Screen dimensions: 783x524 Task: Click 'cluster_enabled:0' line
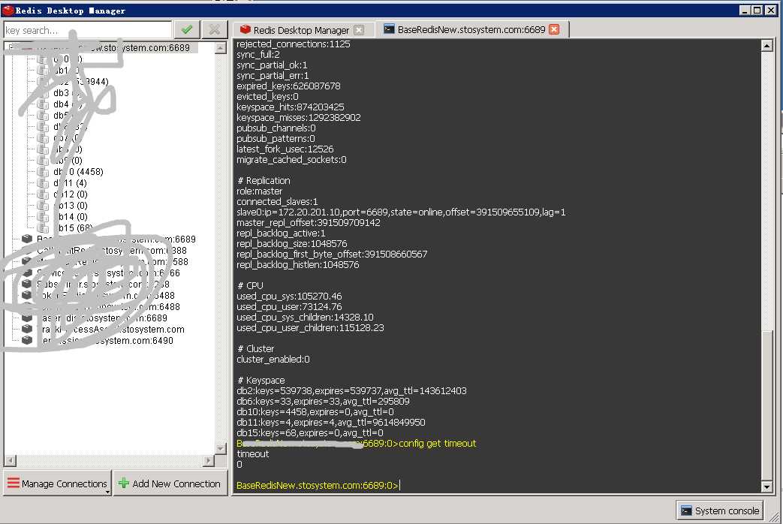point(273,359)
